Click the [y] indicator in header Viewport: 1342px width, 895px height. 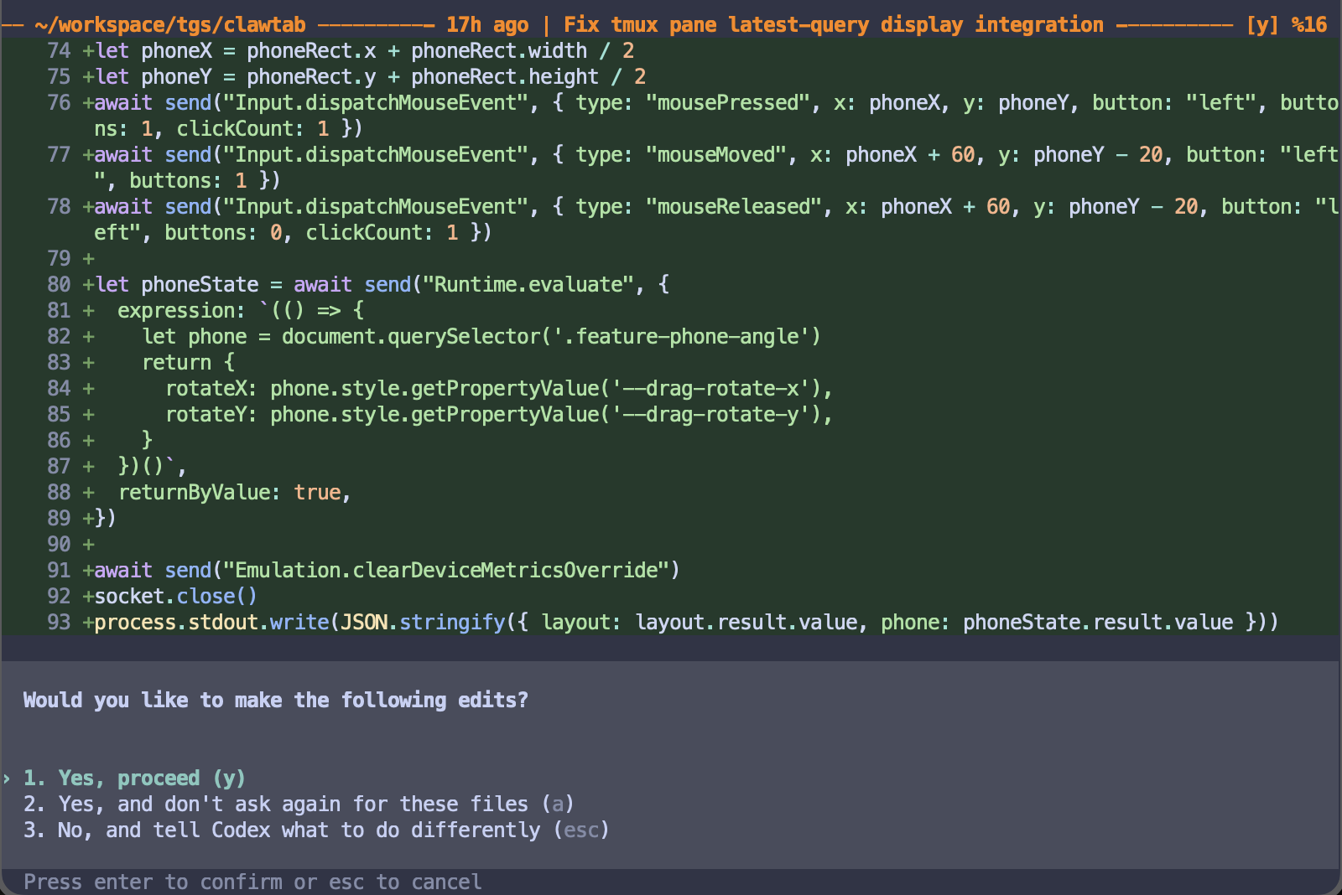tap(1262, 25)
